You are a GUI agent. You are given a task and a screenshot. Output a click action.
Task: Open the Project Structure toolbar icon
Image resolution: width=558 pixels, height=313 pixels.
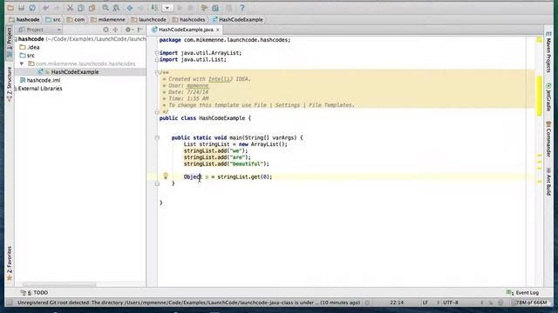[x=215, y=8]
